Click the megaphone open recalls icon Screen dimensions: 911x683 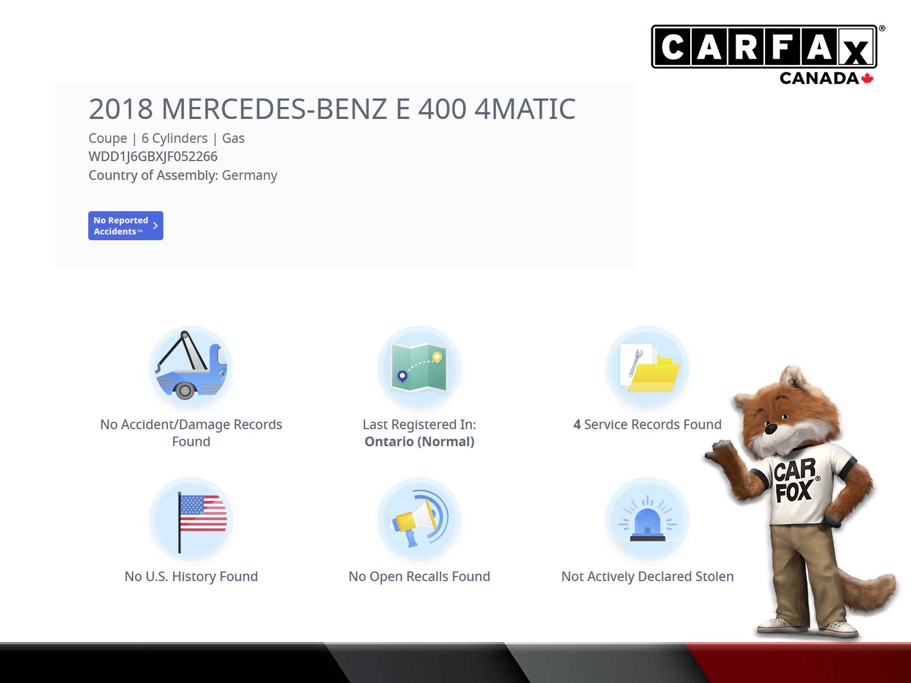pyautogui.click(x=419, y=519)
